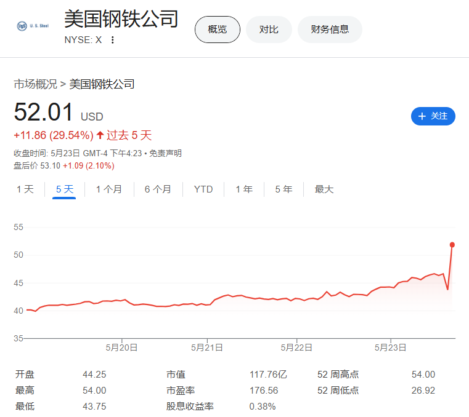Image resolution: width=469 pixels, height=417 pixels.
Task: Click the +11.86 (29.54%) change value
Action: (x=54, y=135)
